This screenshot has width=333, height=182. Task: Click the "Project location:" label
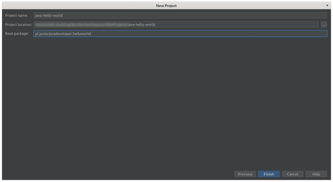coord(19,25)
